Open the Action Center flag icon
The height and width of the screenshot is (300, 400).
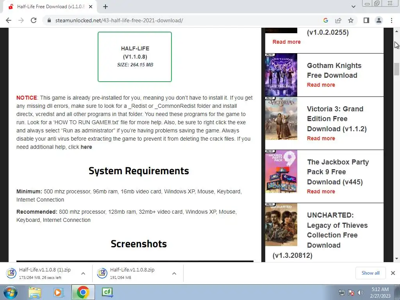tap(351, 293)
